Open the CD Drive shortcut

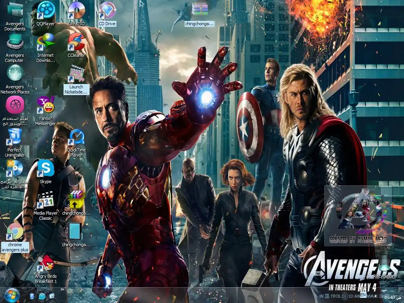pos(107,13)
